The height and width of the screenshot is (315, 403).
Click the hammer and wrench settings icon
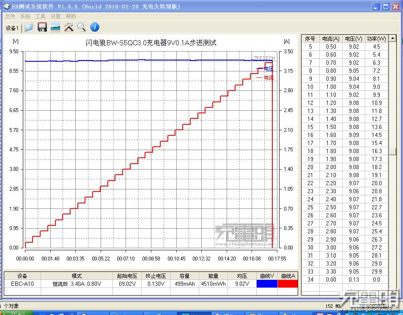click(69, 27)
